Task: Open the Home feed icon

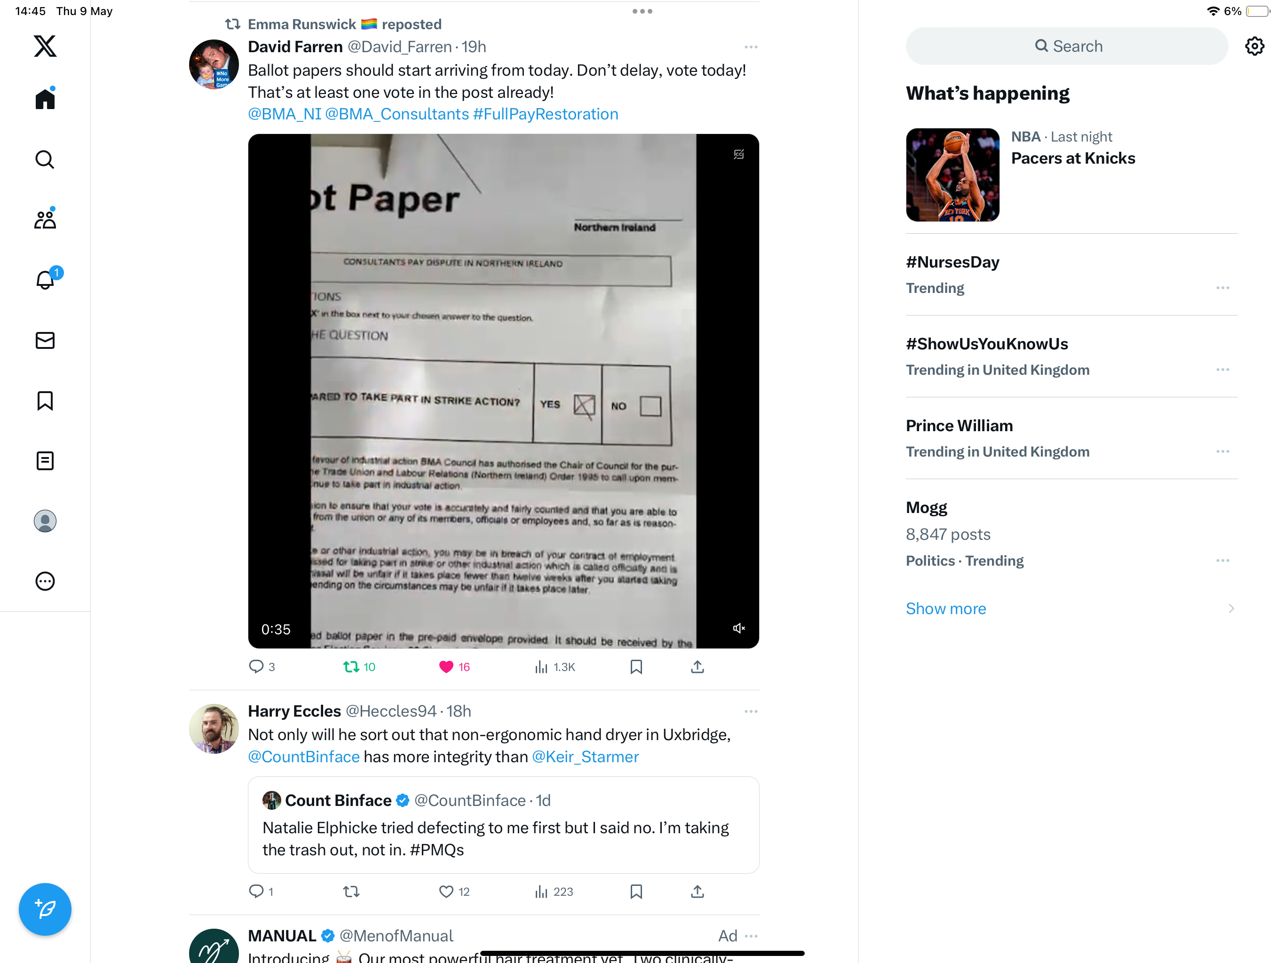Action: click(x=45, y=99)
